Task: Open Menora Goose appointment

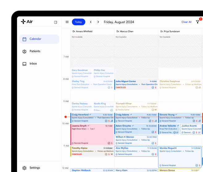Action: [180, 170]
